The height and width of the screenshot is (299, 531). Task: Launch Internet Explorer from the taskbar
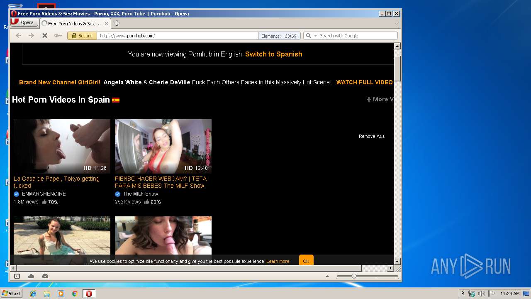pos(33,294)
